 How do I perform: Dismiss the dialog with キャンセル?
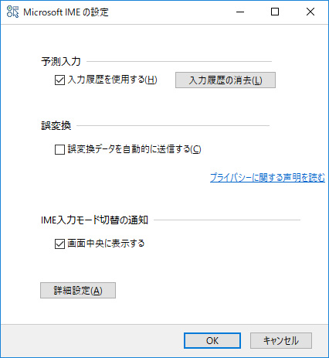coord(281,341)
